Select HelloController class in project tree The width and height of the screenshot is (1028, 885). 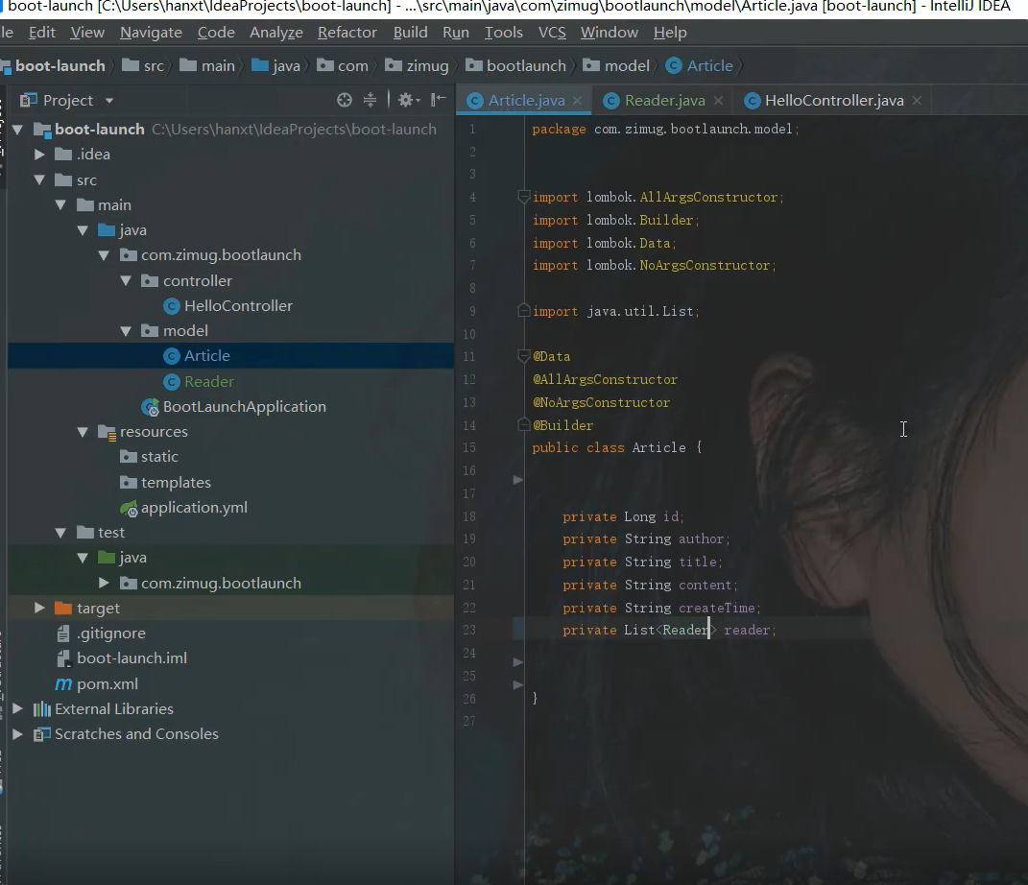tap(238, 305)
